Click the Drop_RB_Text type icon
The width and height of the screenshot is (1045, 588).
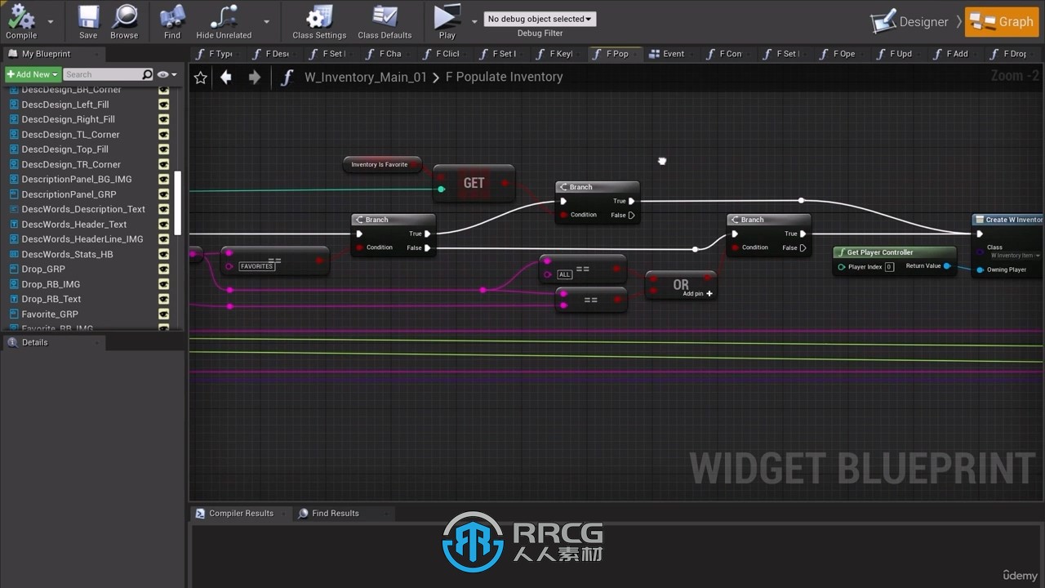tap(14, 299)
